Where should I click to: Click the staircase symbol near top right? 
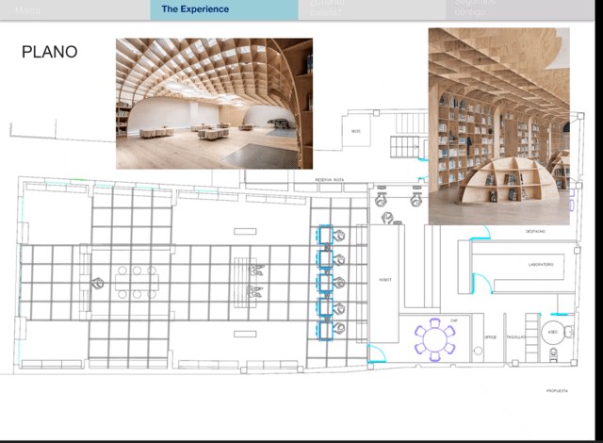click(405, 147)
